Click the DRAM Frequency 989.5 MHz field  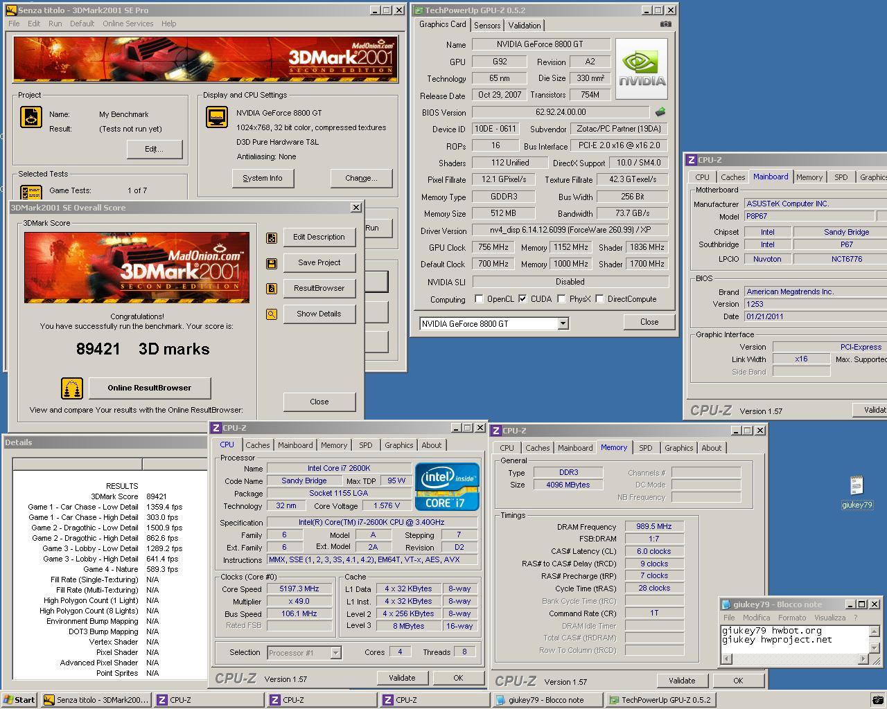pos(654,527)
